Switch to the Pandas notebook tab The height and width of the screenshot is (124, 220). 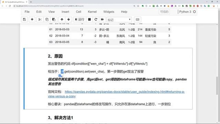coord(14,2)
